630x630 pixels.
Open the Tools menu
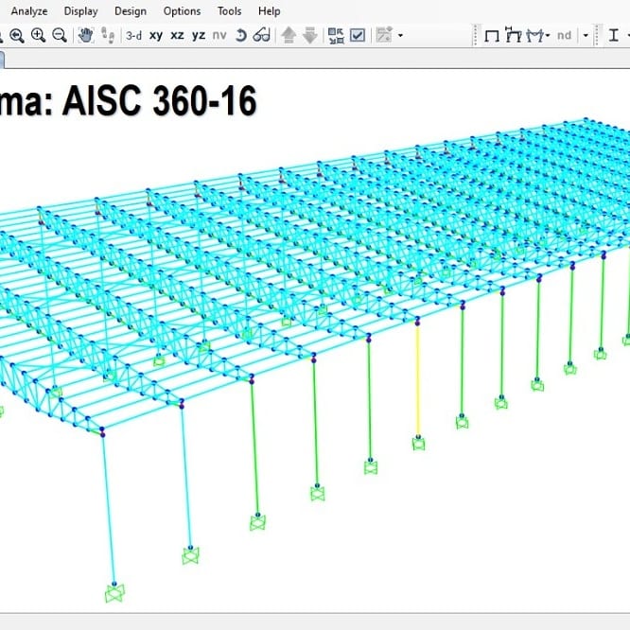click(229, 11)
